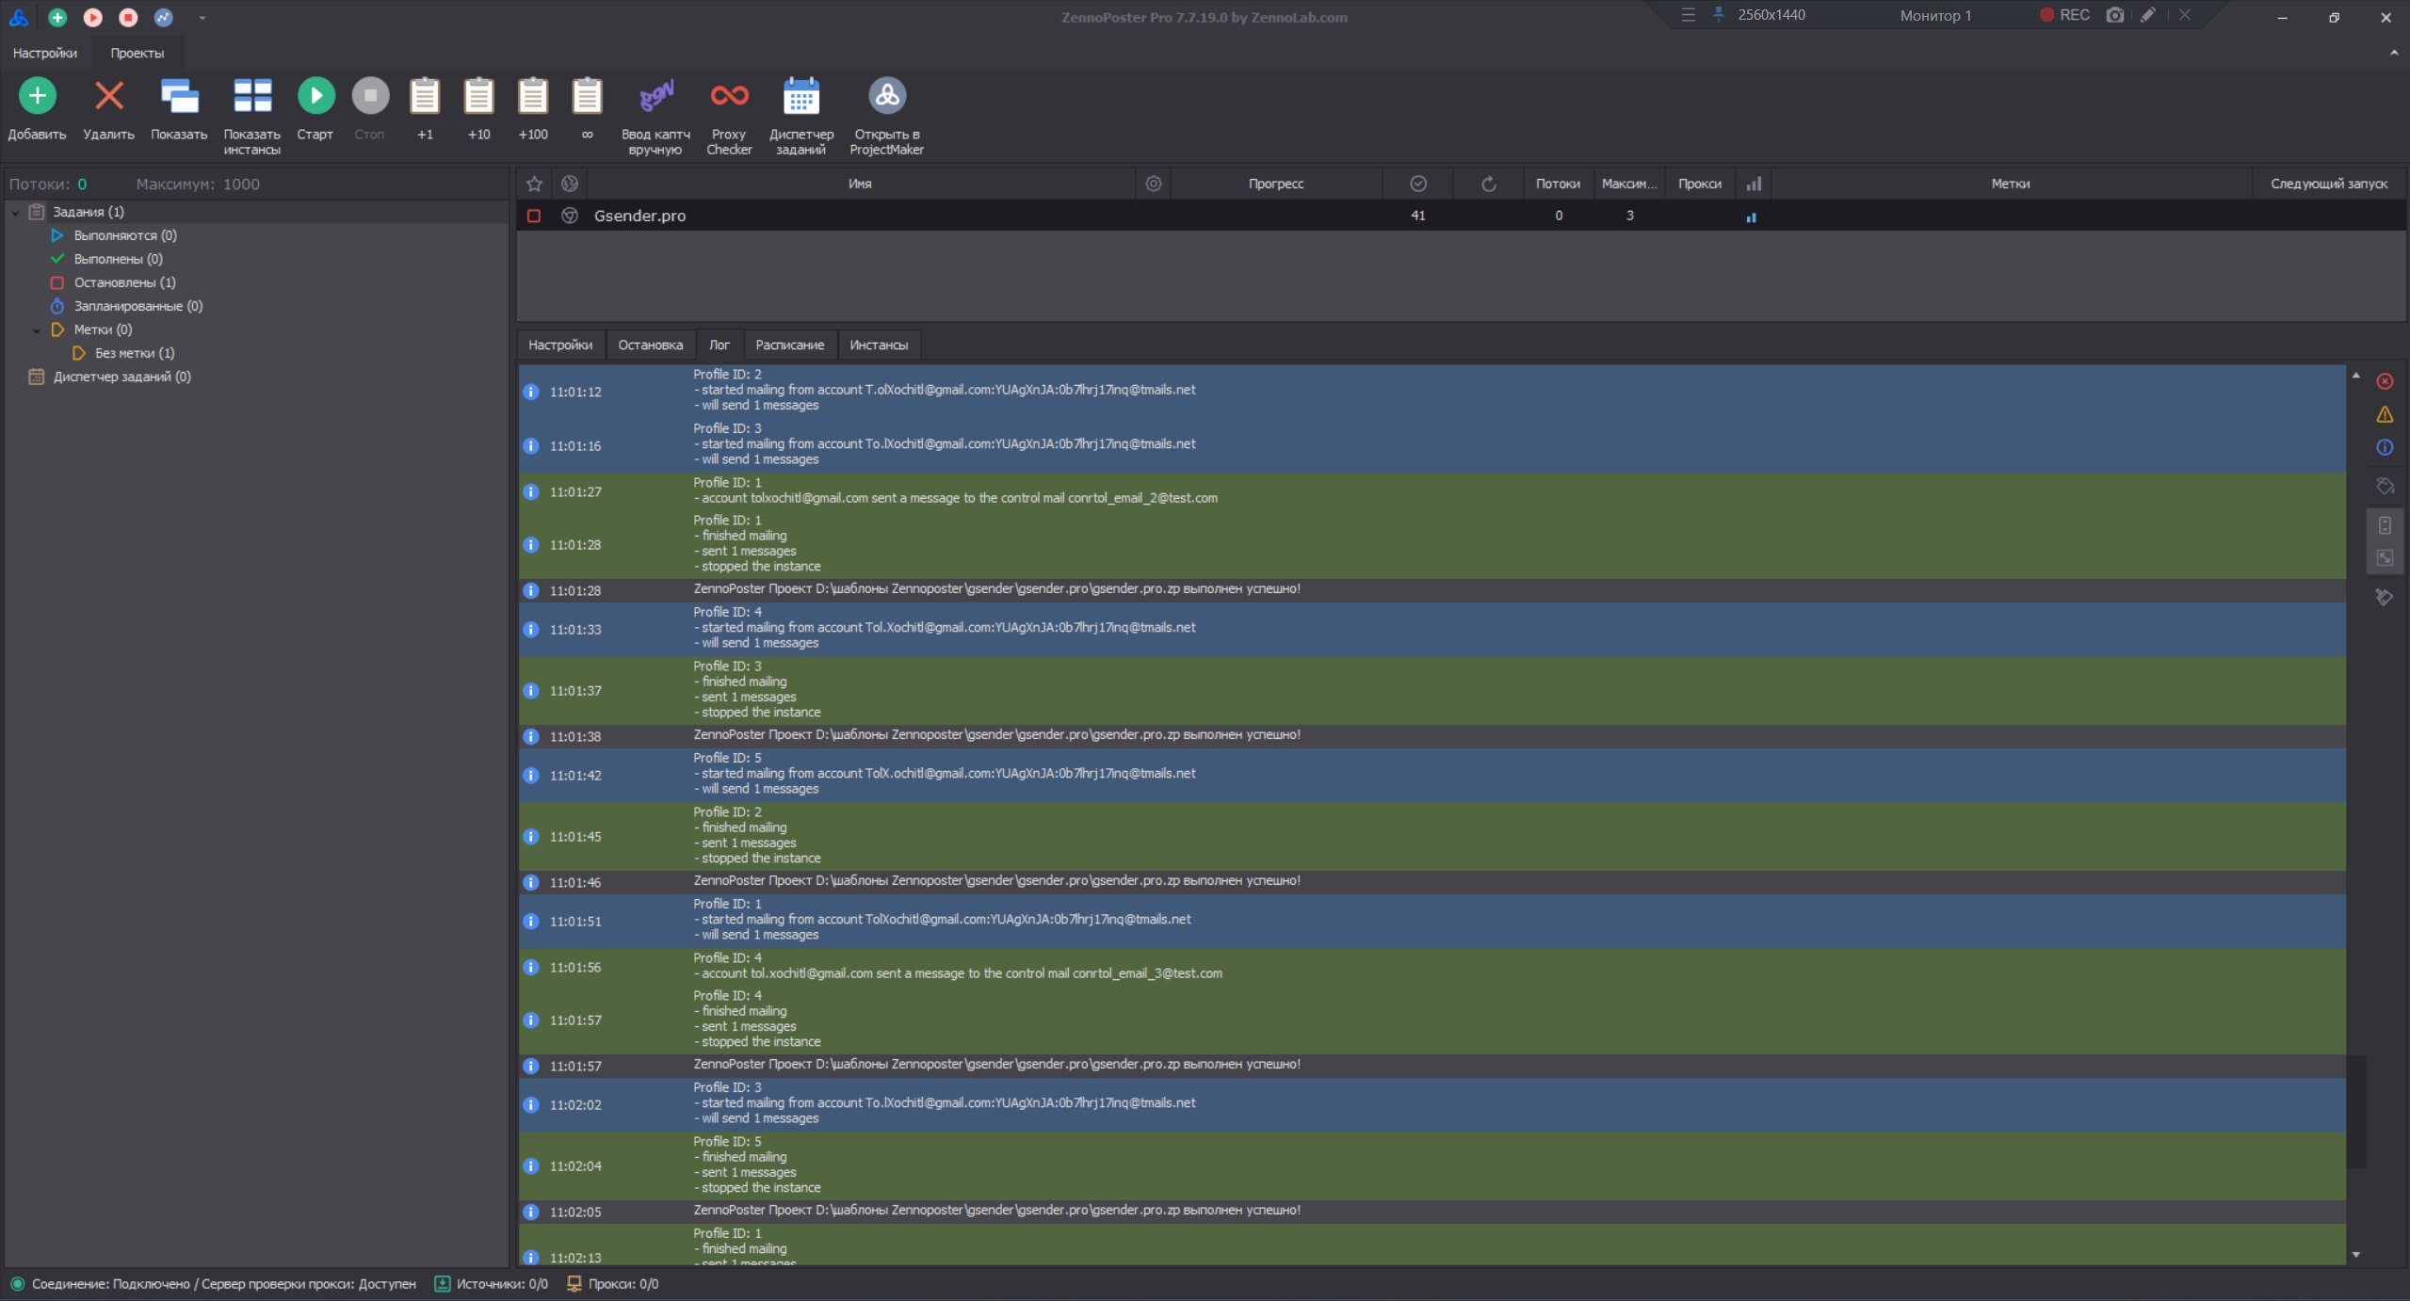Open statistics chart for Gsender.pro row
Screen dimensions: 2410x1301
(x=1751, y=217)
